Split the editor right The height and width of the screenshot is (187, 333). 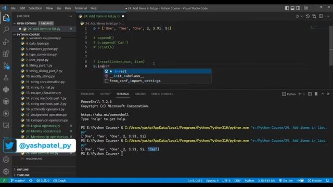[321, 16]
